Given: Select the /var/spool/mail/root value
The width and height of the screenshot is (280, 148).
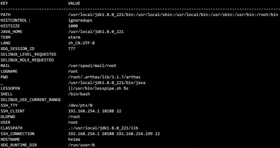Looking at the screenshot, I should click(92, 66).
